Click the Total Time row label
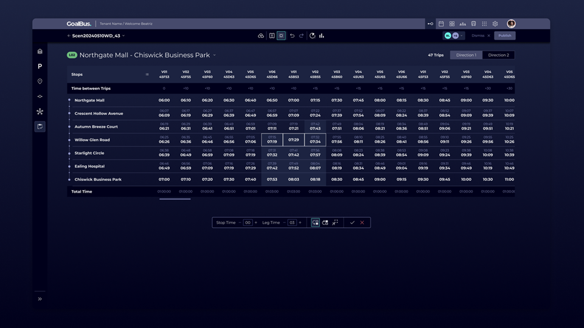Screen dimensions: 584x328 tap(82, 191)
